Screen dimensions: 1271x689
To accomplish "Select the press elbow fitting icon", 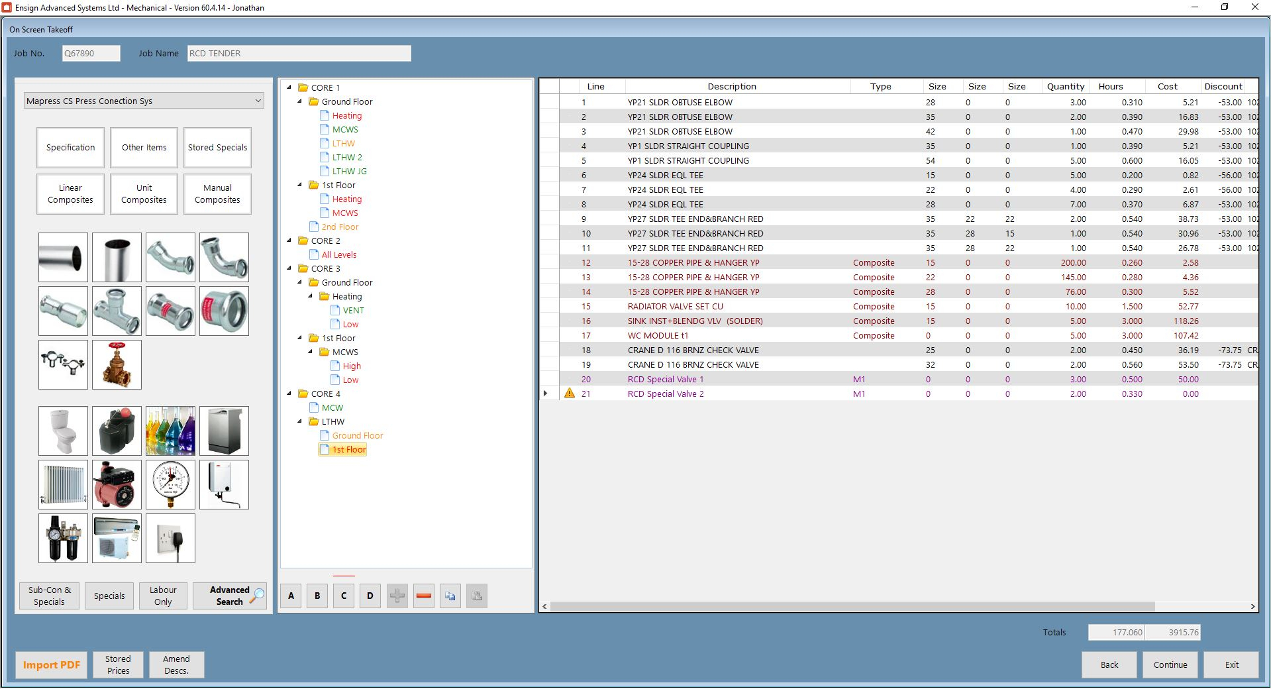I will tap(224, 257).
